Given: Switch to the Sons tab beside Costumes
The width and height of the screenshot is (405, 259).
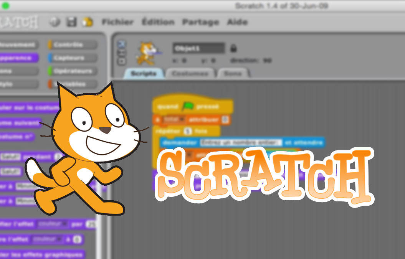Looking at the screenshot, I should [233, 74].
